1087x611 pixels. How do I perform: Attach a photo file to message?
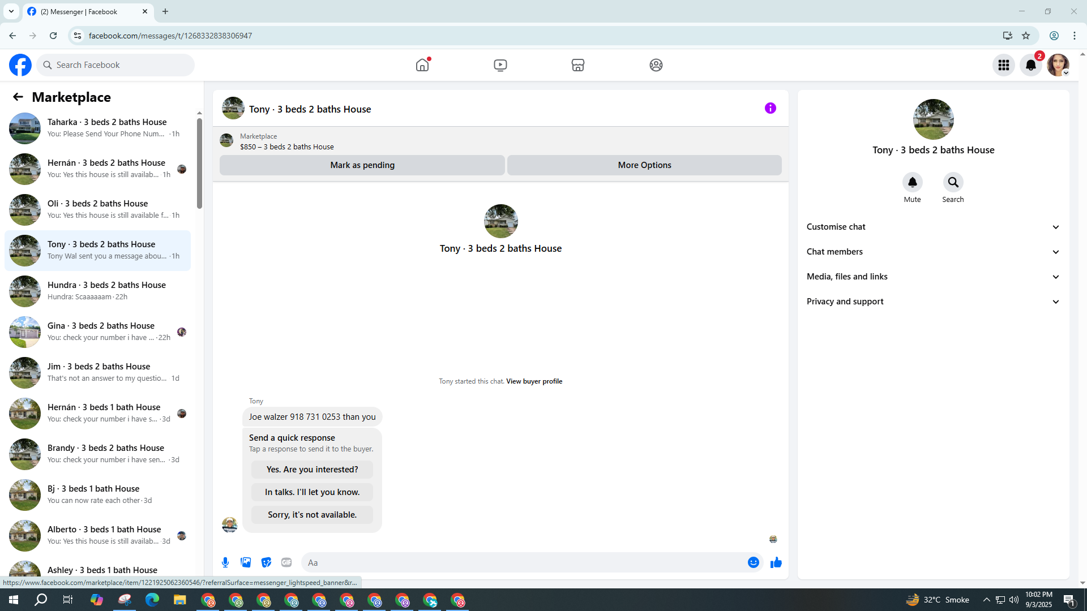(x=246, y=562)
